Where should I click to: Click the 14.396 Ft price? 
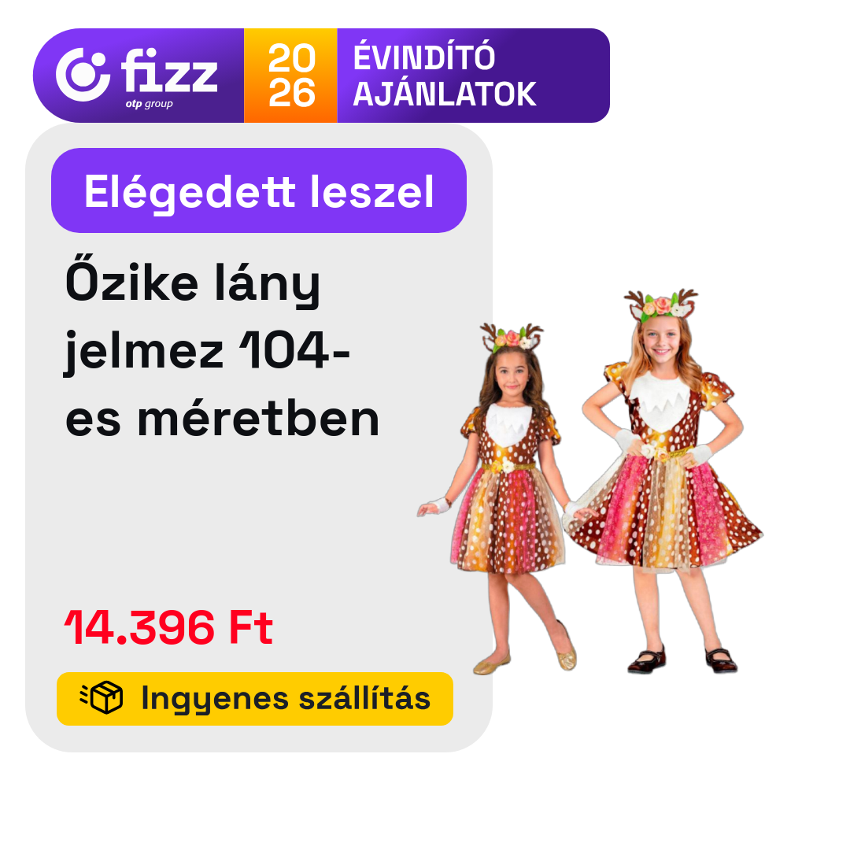[168, 627]
